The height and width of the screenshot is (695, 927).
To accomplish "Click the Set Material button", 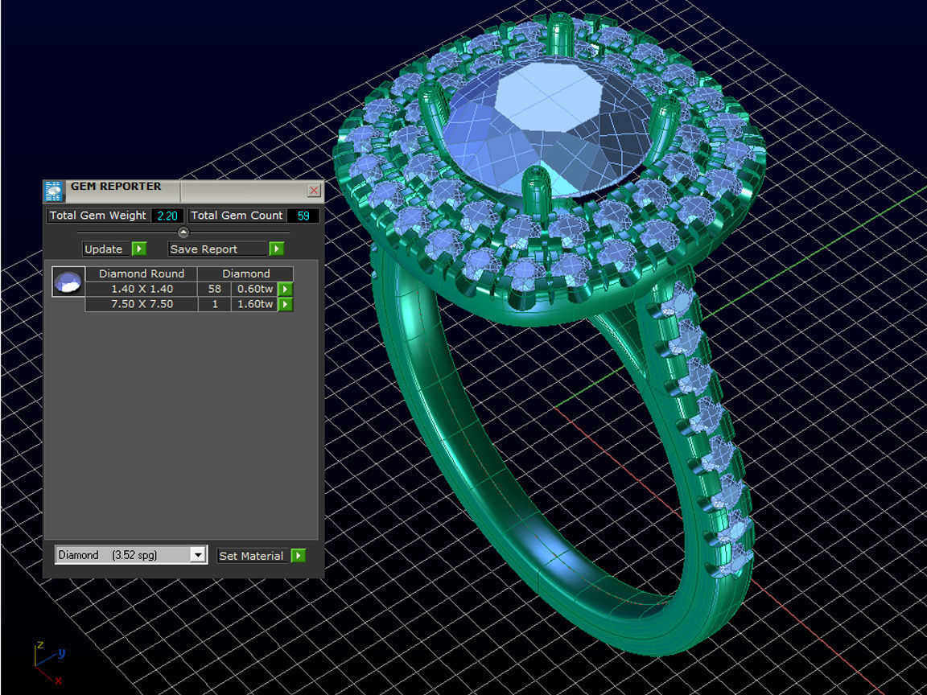I will 253,556.
